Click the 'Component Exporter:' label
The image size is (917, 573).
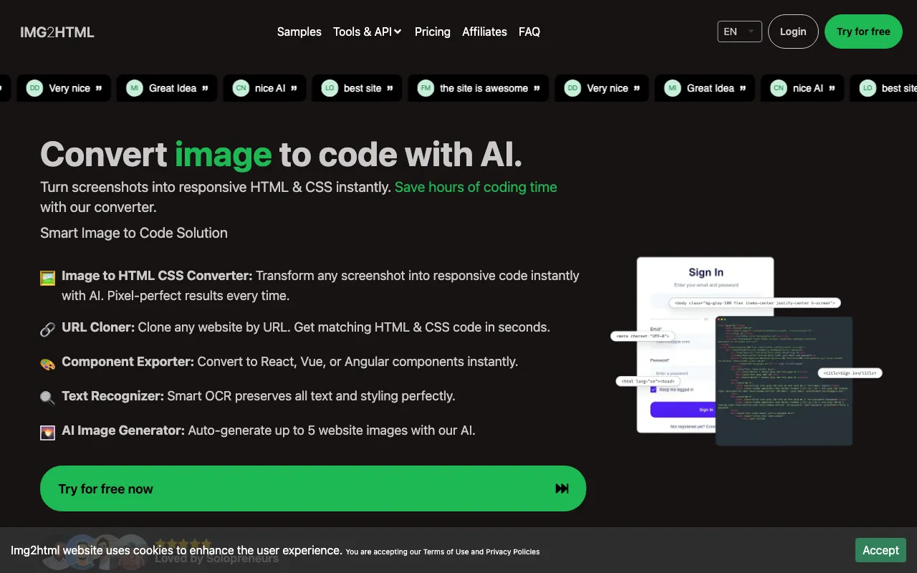pyautogui.click(x=128, y=362)
